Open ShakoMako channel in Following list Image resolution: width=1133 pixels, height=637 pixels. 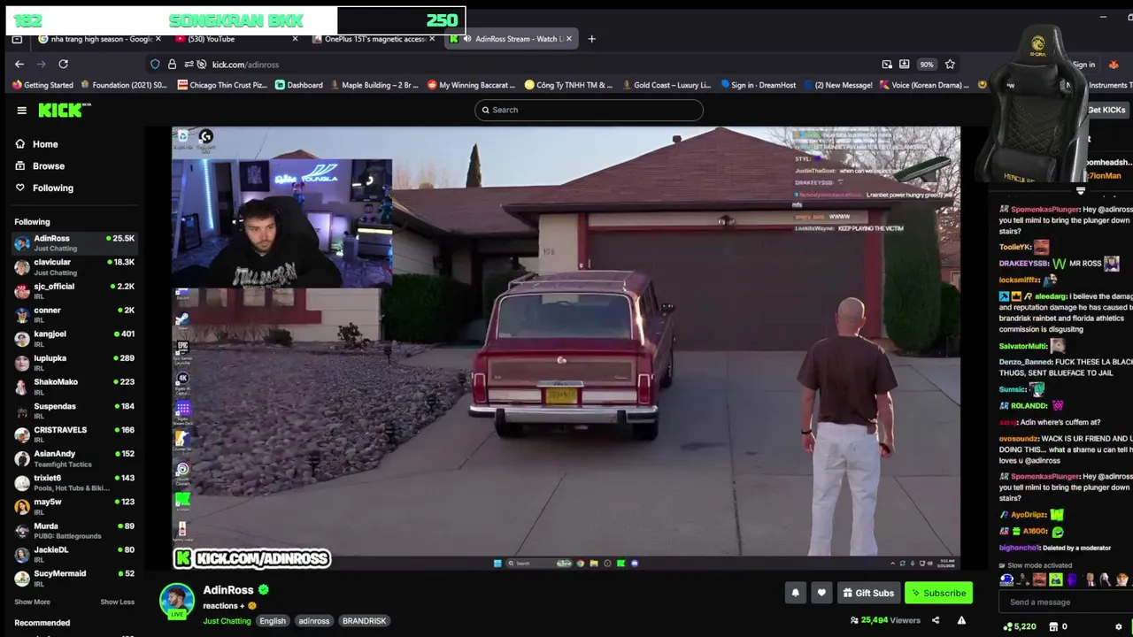click(73, 387)
